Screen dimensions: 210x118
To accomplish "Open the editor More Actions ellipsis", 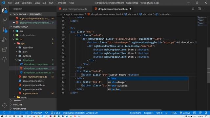I will point(205,9).
